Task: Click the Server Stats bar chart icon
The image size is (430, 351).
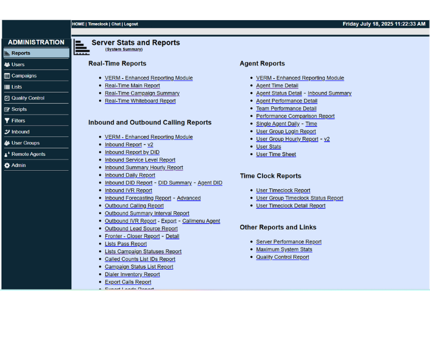Action: (x=81, y=47)
